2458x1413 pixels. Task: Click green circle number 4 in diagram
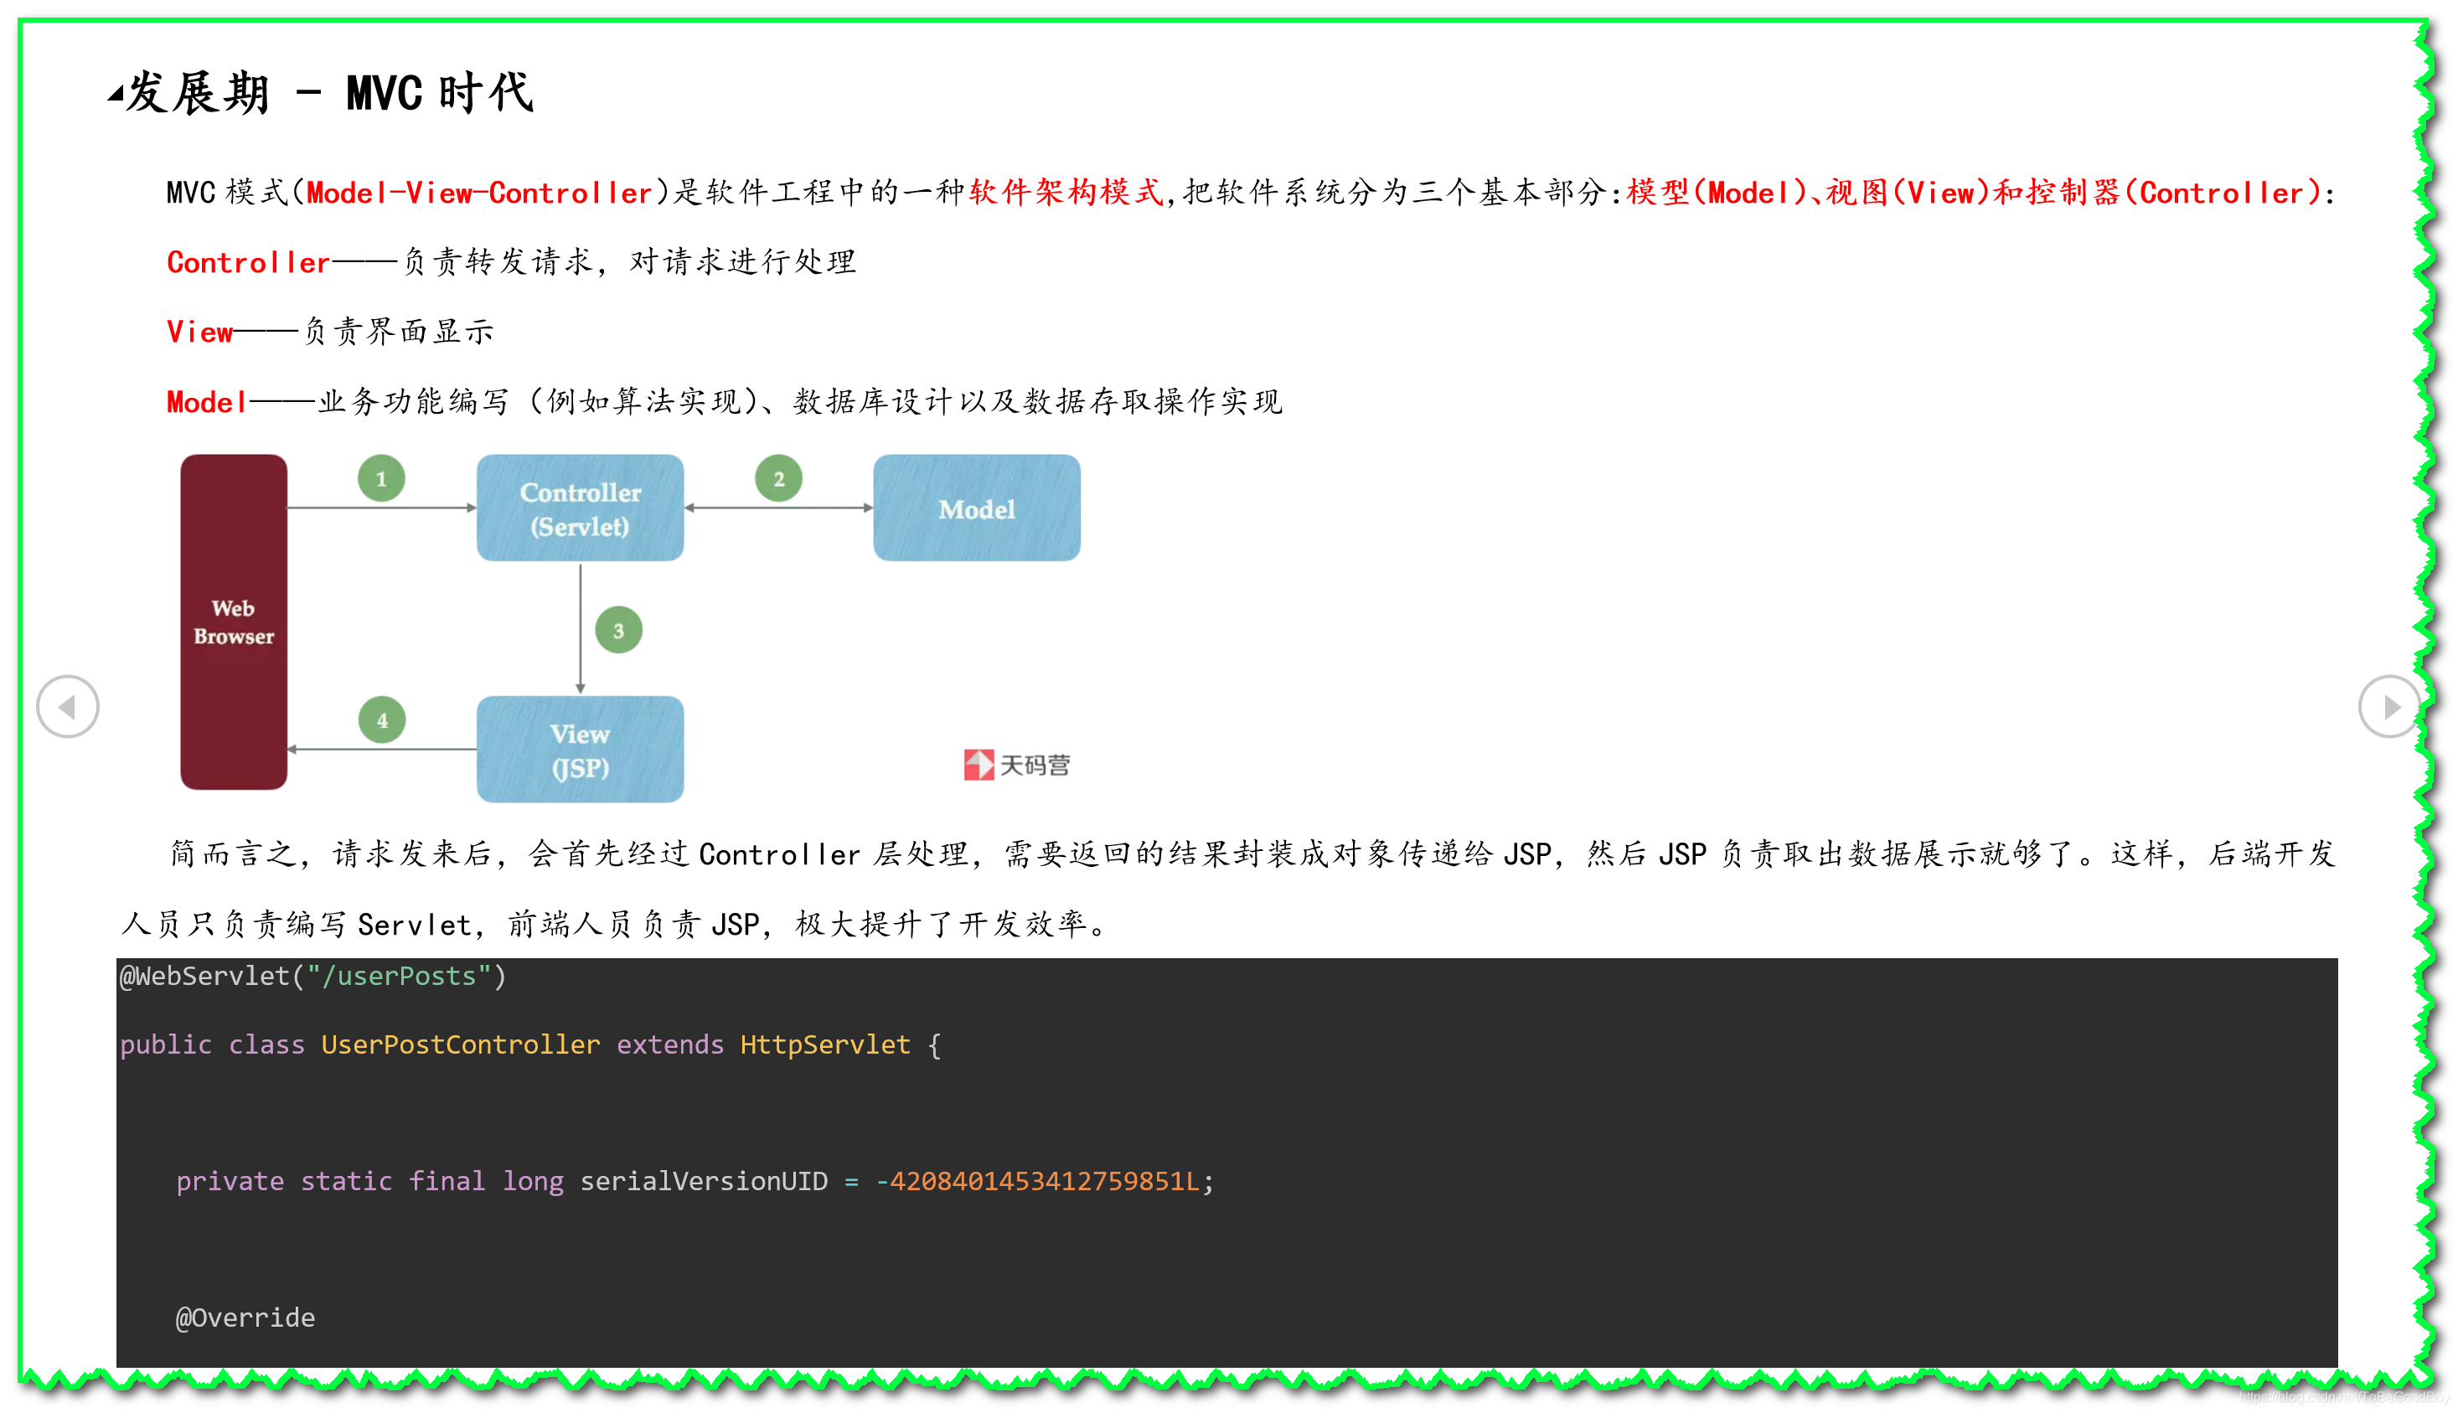click(x=381, y=720)
